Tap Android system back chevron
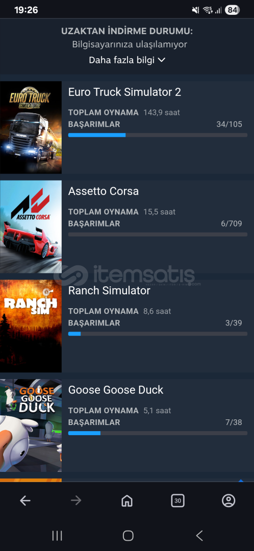The height and width of the screenshot is (551, 254). pyautogui.click(x=199, y=536)
